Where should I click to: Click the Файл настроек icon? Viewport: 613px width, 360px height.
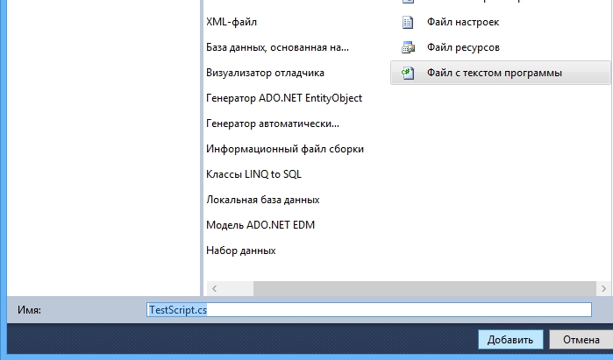point(407,22)
